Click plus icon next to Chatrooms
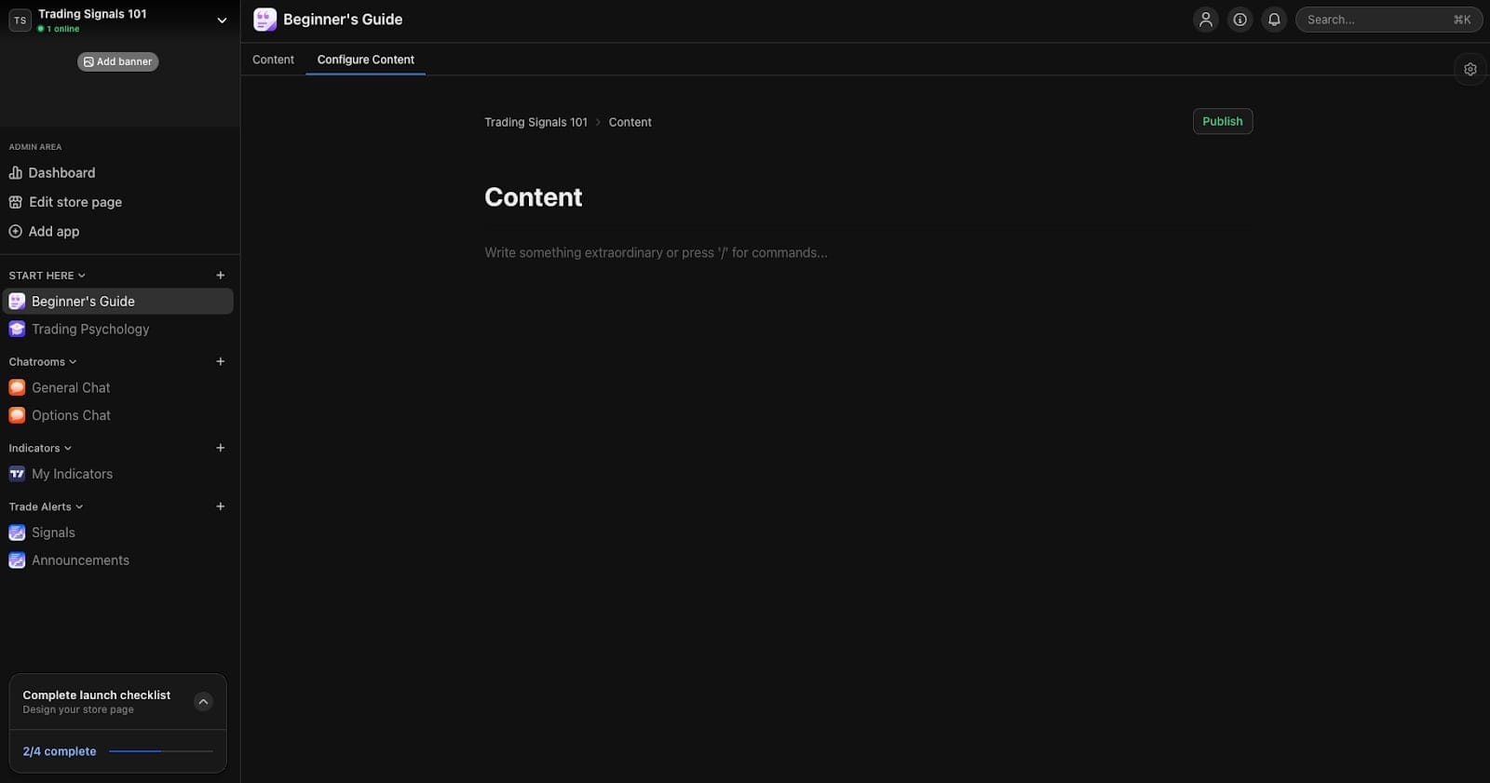This screenshot has width=1490, height=783. (x=220, y=361)
